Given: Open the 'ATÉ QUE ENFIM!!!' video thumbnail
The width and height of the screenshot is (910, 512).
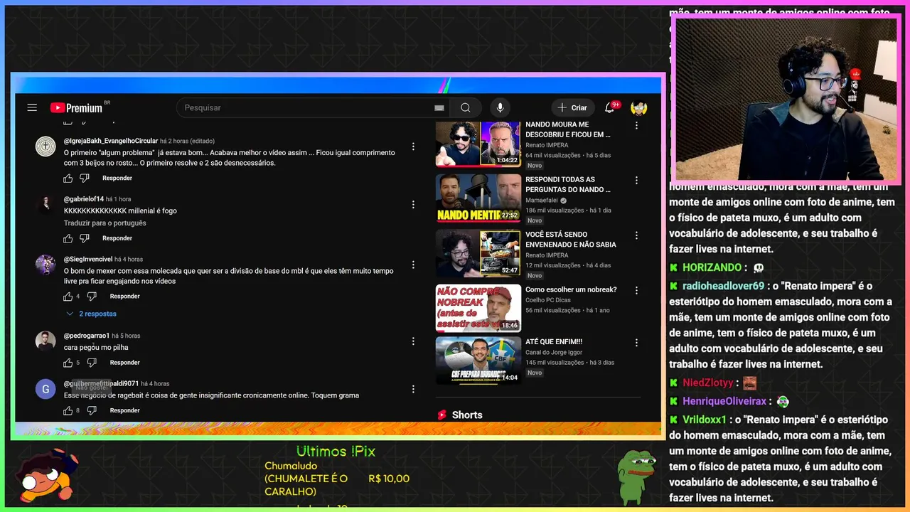Looking at the screenshot, I should coord(478,361).
